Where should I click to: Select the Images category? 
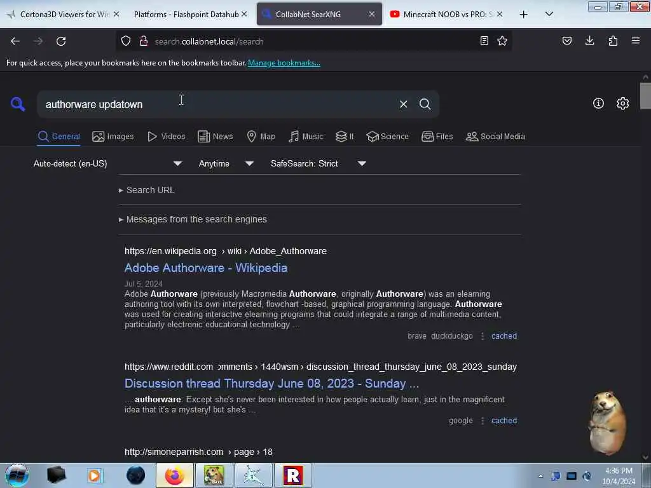113,137
